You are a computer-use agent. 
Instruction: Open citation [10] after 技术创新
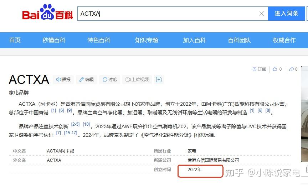coord(86,124)
